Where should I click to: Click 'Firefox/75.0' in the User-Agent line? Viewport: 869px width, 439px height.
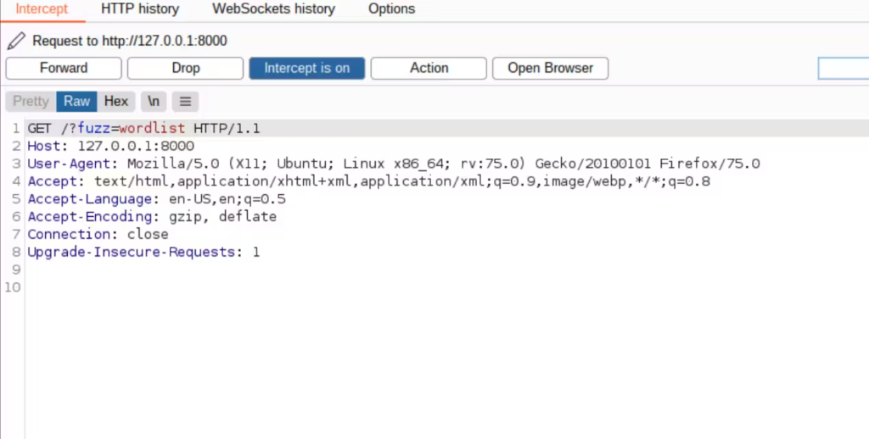709,164
